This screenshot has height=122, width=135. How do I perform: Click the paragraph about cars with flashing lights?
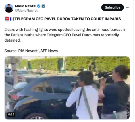(65, 35)
